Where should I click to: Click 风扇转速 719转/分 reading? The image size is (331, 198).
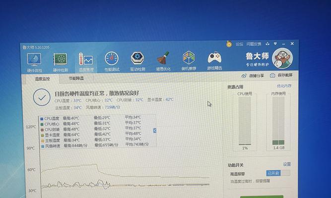coord(103,107)
